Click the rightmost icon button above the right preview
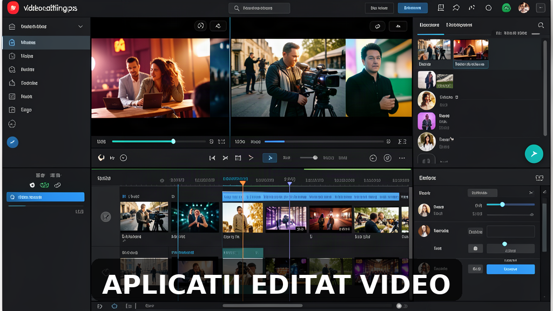The image size is (553, 311). pos(398,26)
